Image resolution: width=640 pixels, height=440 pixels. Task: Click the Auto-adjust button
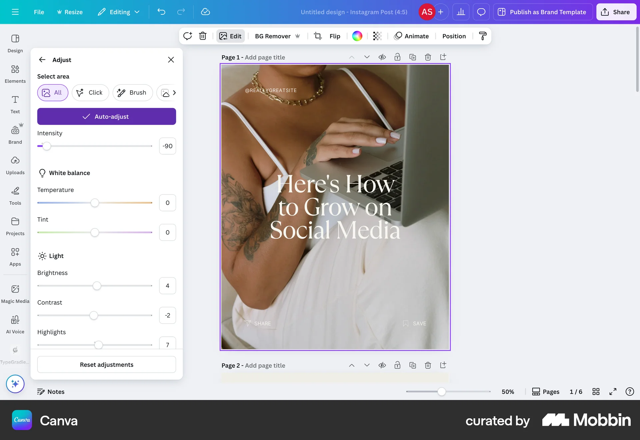tap(106, 116)
